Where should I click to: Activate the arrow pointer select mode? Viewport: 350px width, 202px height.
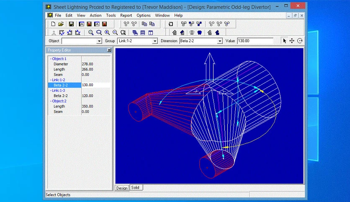coord(284,41)
